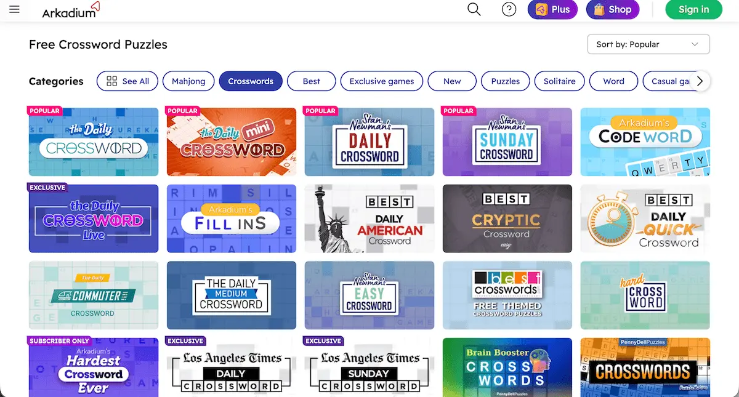Open Arkadium's Codeword game tile
Viewport: 739px width, 397px height.
(x=645, y=142)
